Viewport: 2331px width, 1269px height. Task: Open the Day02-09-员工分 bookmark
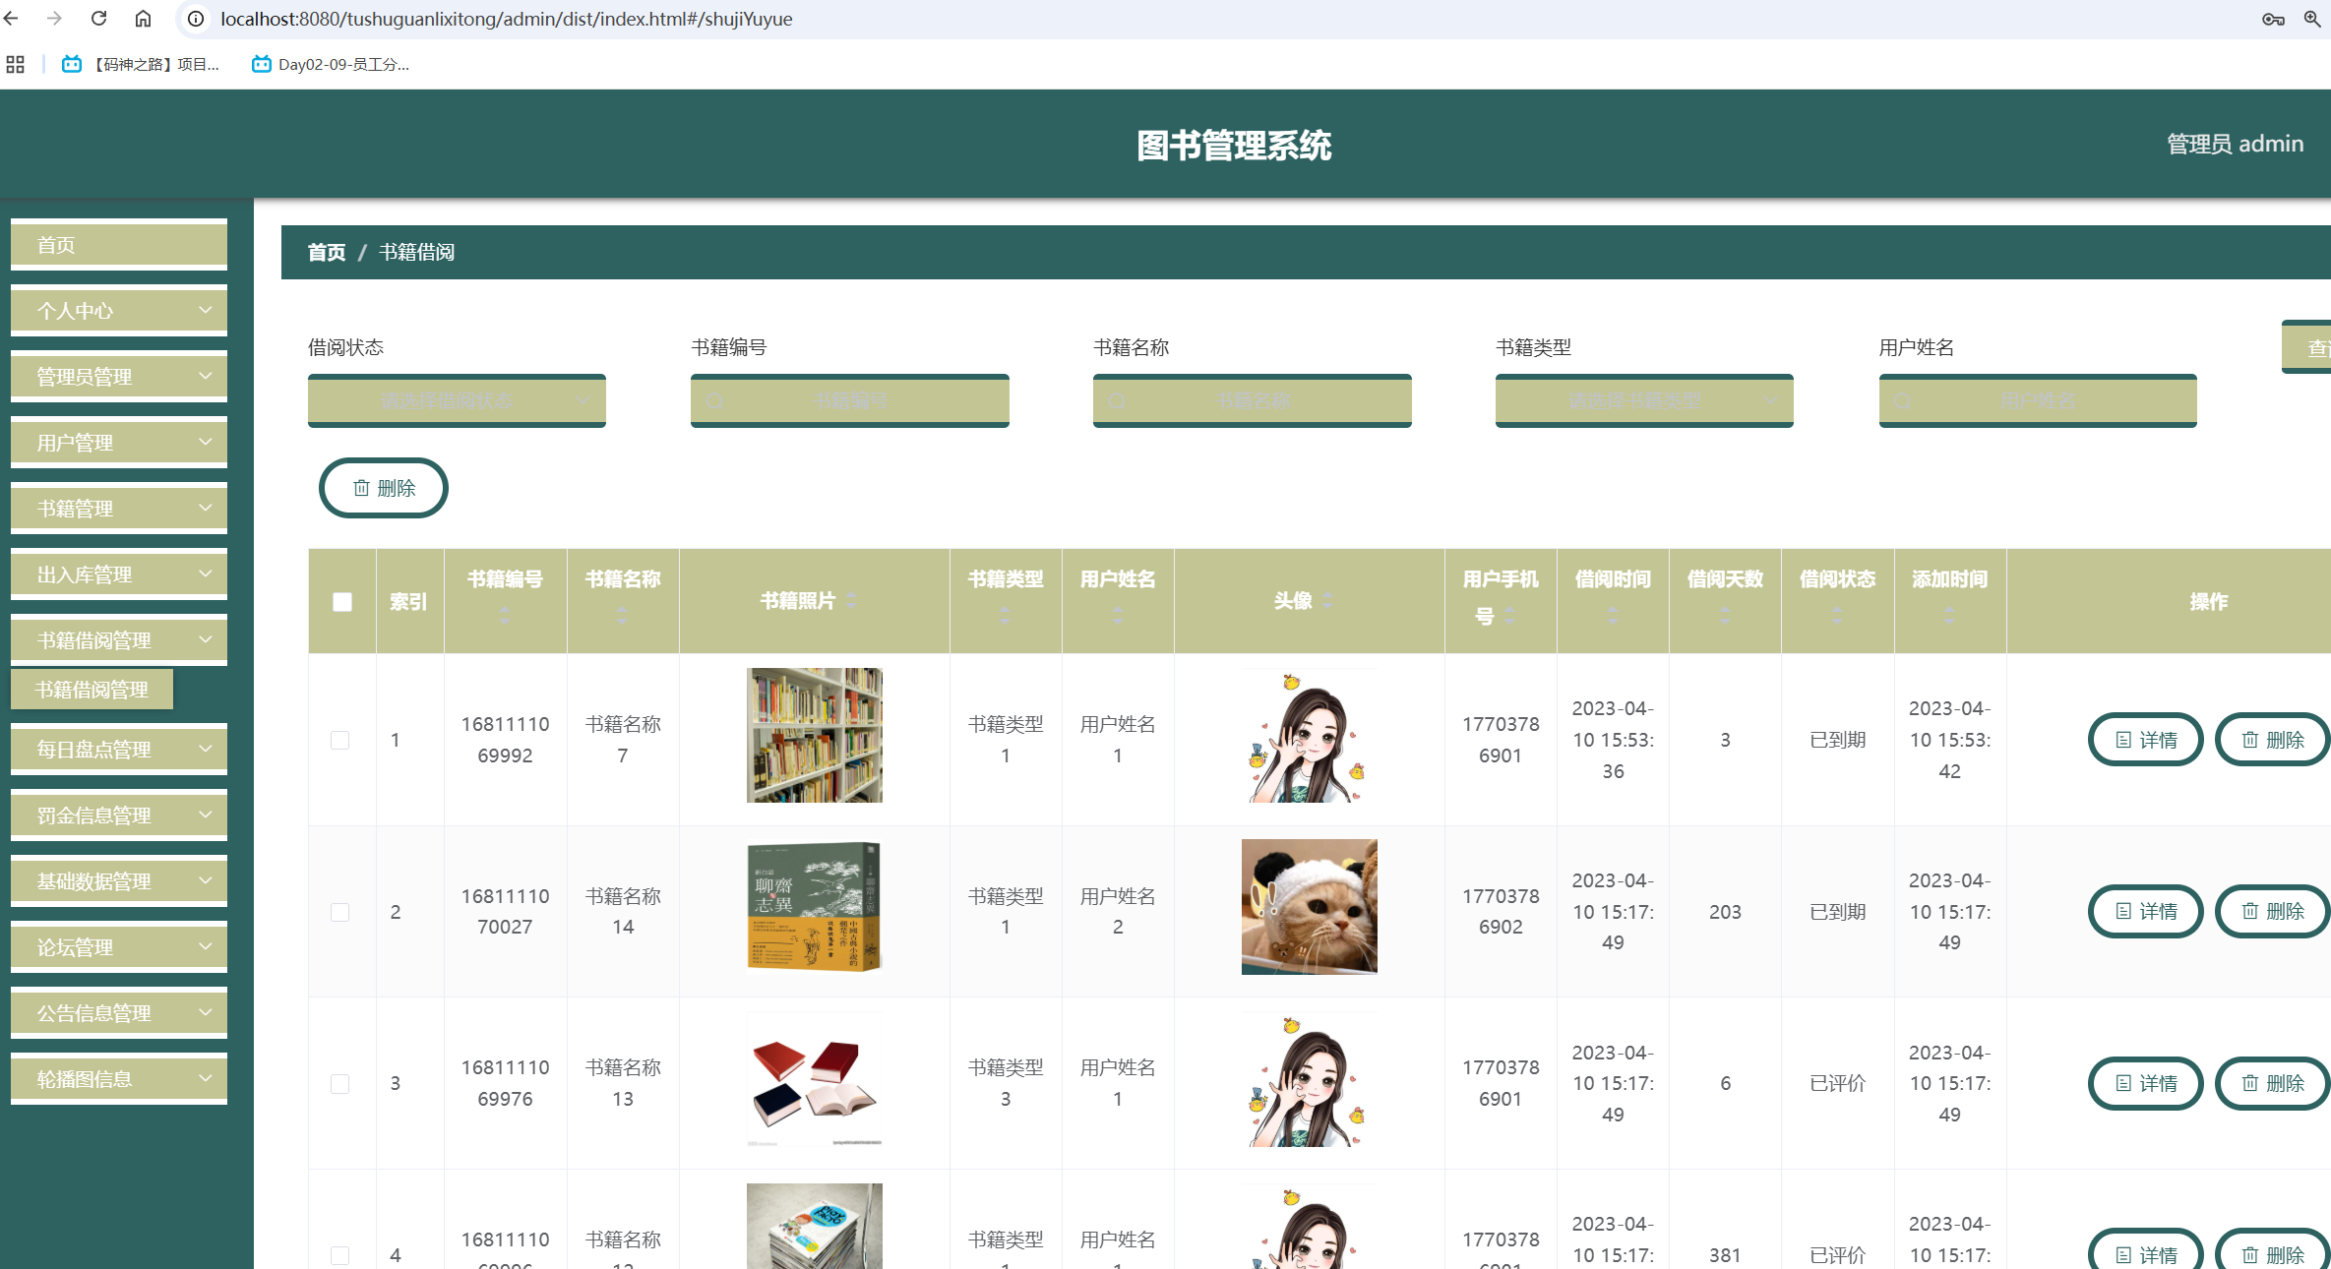pos(331,64)
